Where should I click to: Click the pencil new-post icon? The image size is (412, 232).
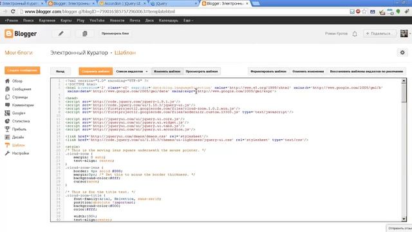click(61, 34)
